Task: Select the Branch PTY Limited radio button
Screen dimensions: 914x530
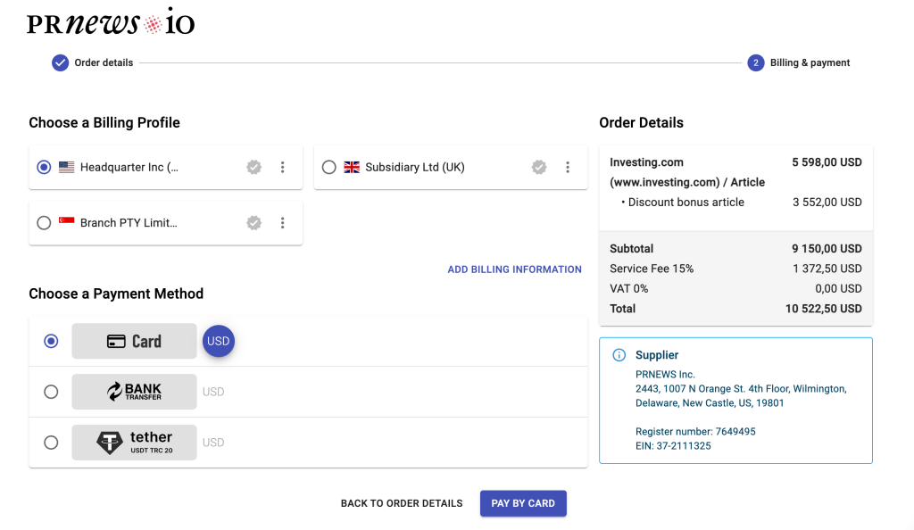Action: [x=44, y=222]
